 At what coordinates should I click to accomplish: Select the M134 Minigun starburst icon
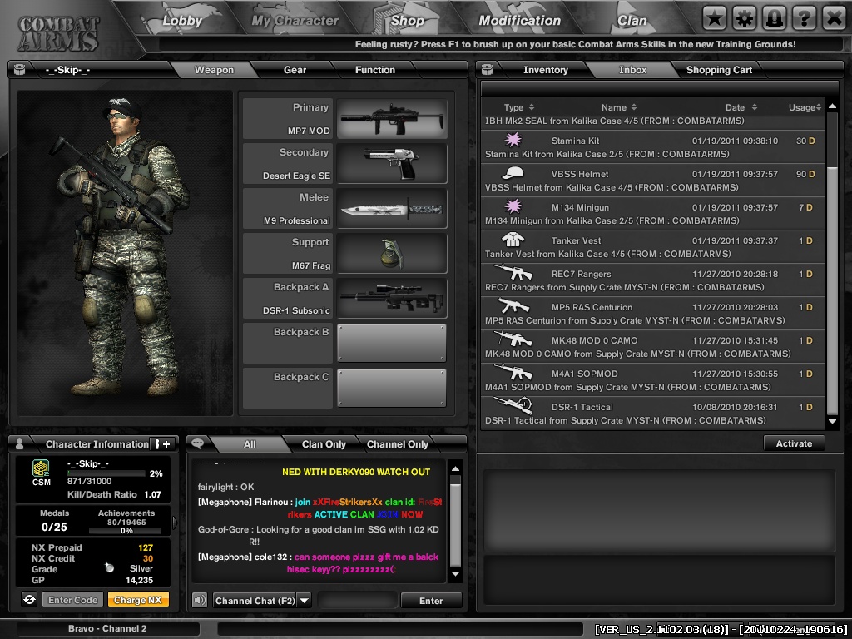point(513,206)
